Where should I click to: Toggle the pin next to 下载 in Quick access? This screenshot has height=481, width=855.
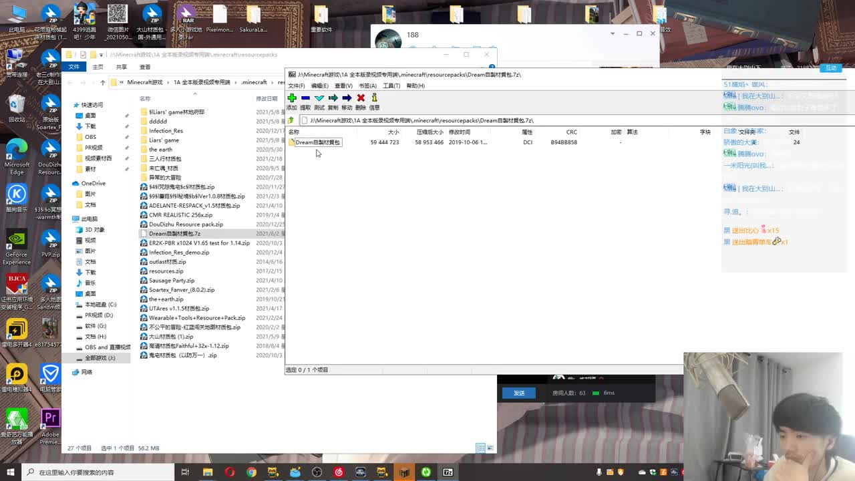coord(127,126)
